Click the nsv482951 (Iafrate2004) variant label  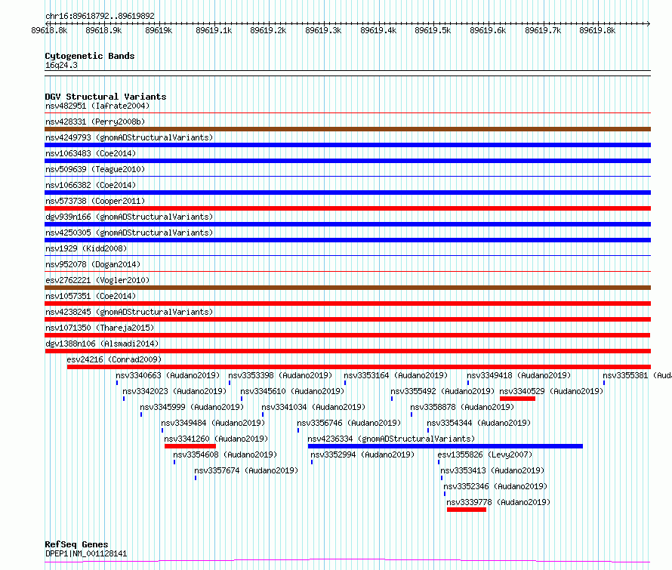97,106
